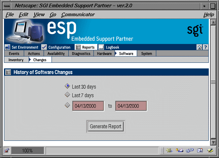Open the Inventory sub-tab

(16, 60)
